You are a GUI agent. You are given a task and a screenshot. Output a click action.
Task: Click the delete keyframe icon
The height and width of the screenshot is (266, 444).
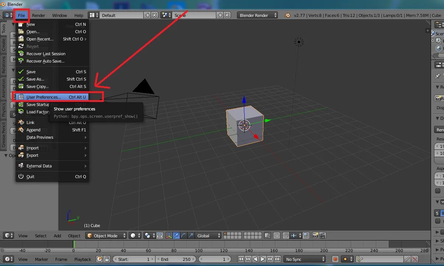[x=415, y=259]
